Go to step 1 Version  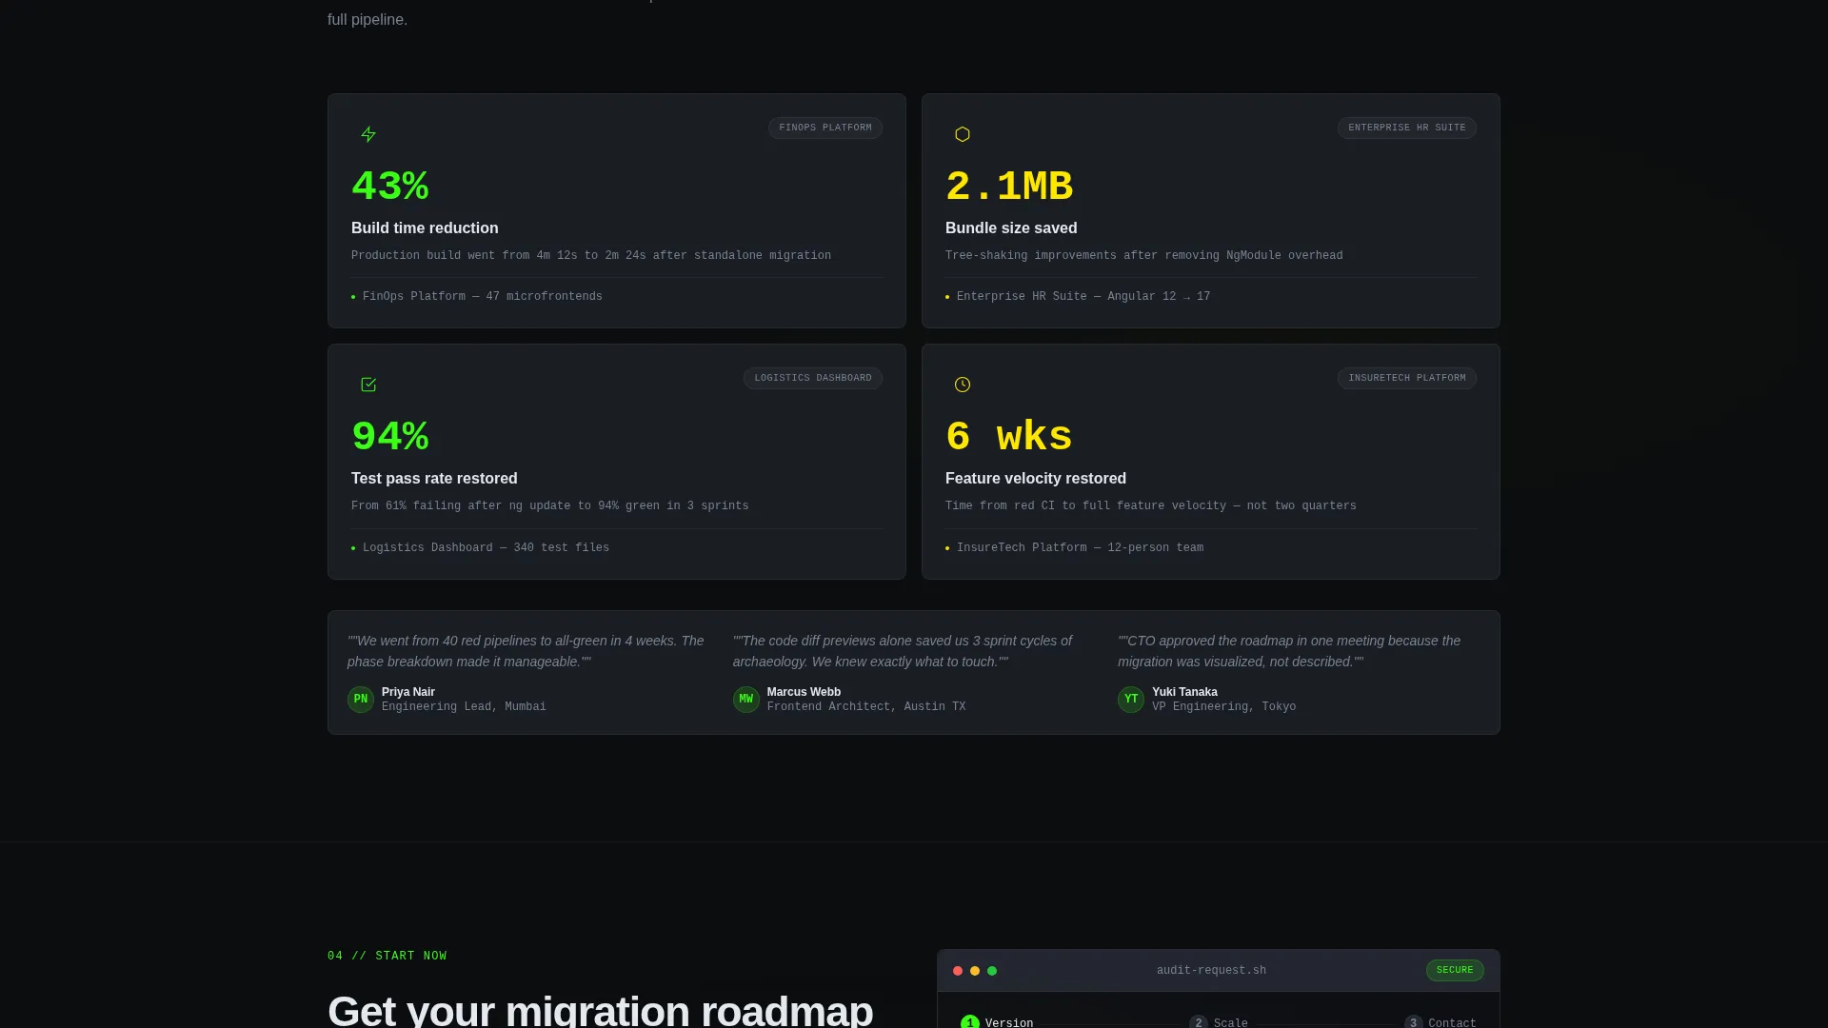(997, 1022)
